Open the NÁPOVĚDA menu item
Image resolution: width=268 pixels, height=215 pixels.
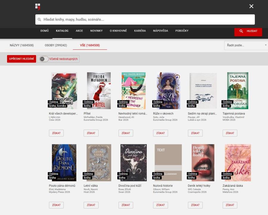point(161,31)
